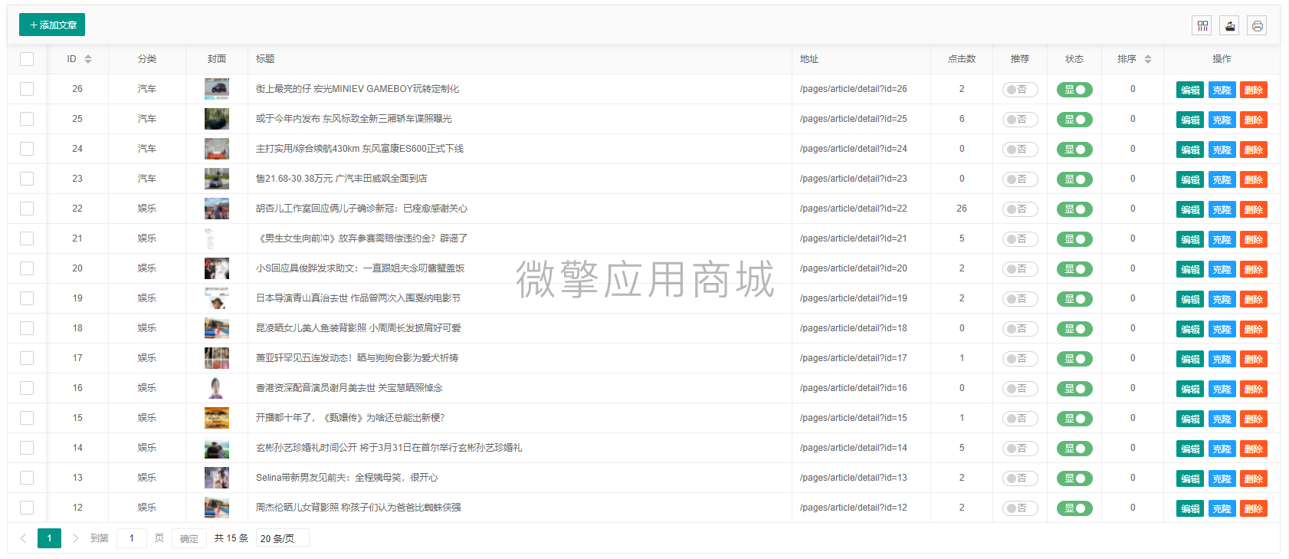This screenshot has width=1289, height=559.
Task: Click 编辑 for article ID 12
Action: tap(1190, 508)
